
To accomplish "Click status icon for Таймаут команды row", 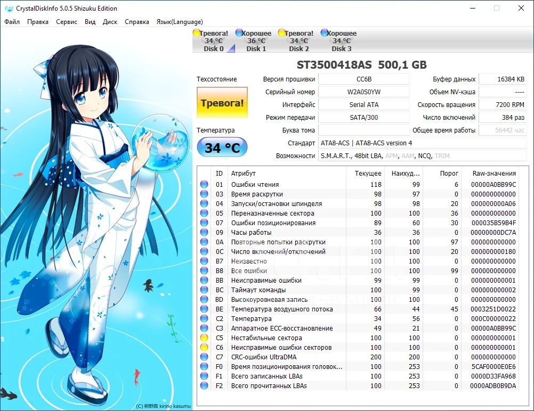I will [204, 290].
